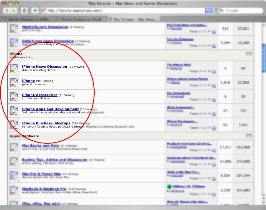The image size is (266, 210).
Task: Open the RSS feed button in address bar
Action: point(209,11)
